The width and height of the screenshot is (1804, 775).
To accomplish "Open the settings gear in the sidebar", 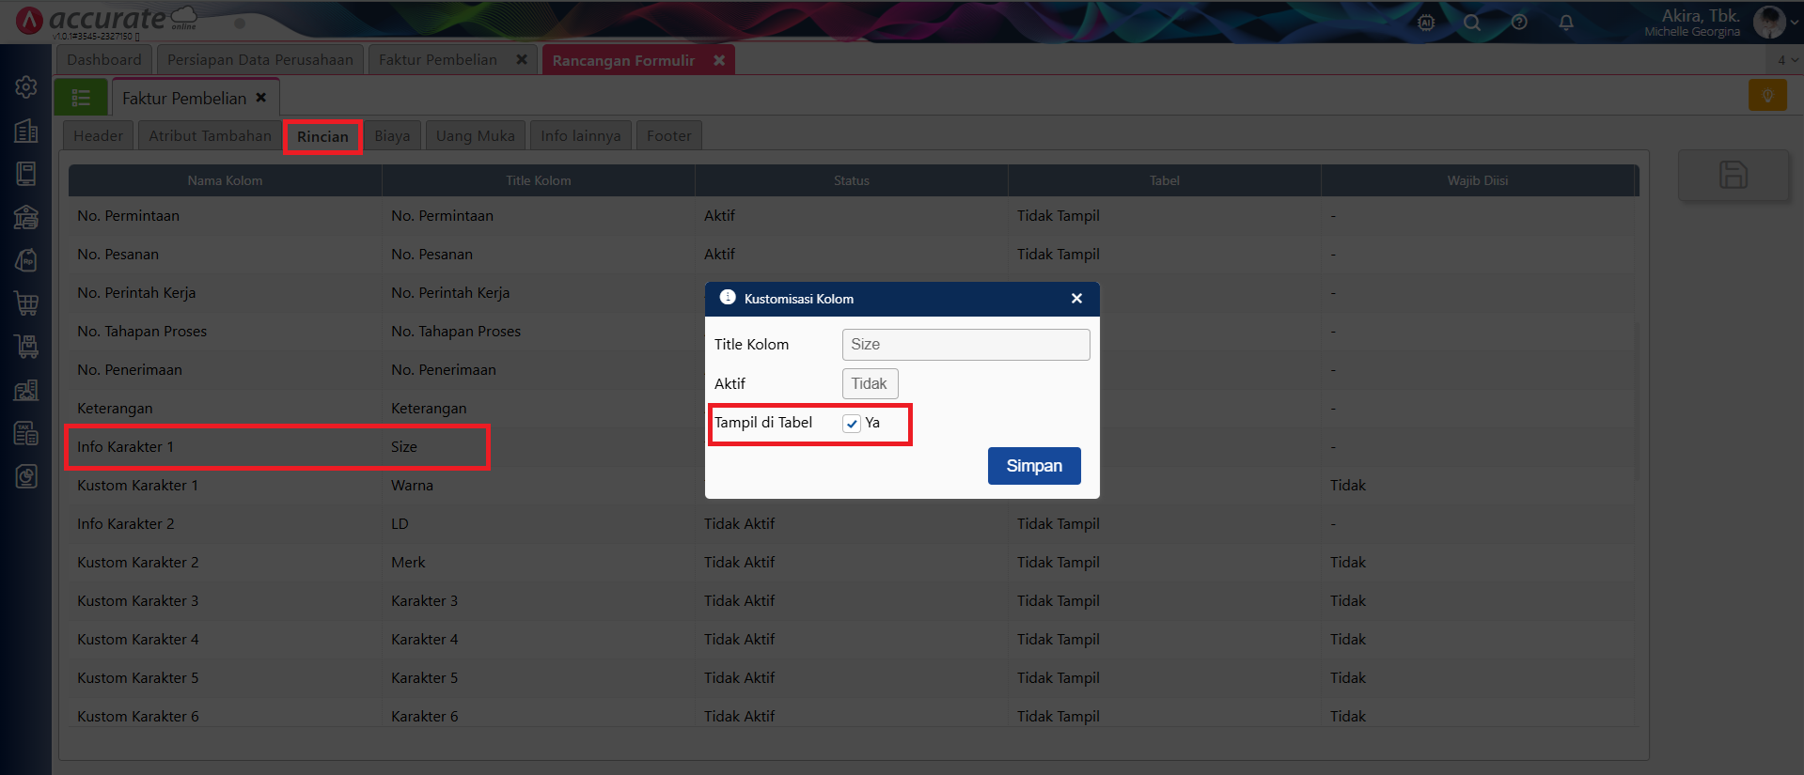I will pos(26,87).
